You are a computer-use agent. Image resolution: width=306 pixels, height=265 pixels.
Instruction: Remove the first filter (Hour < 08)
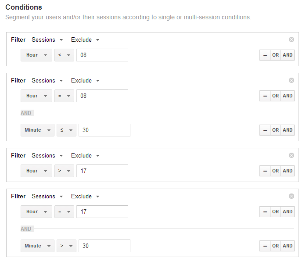pos(292,39)
